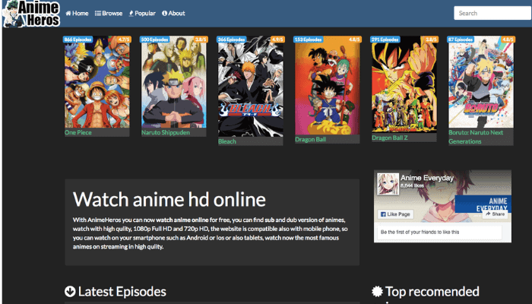Click the Popular flame icon

coord(131,13)
